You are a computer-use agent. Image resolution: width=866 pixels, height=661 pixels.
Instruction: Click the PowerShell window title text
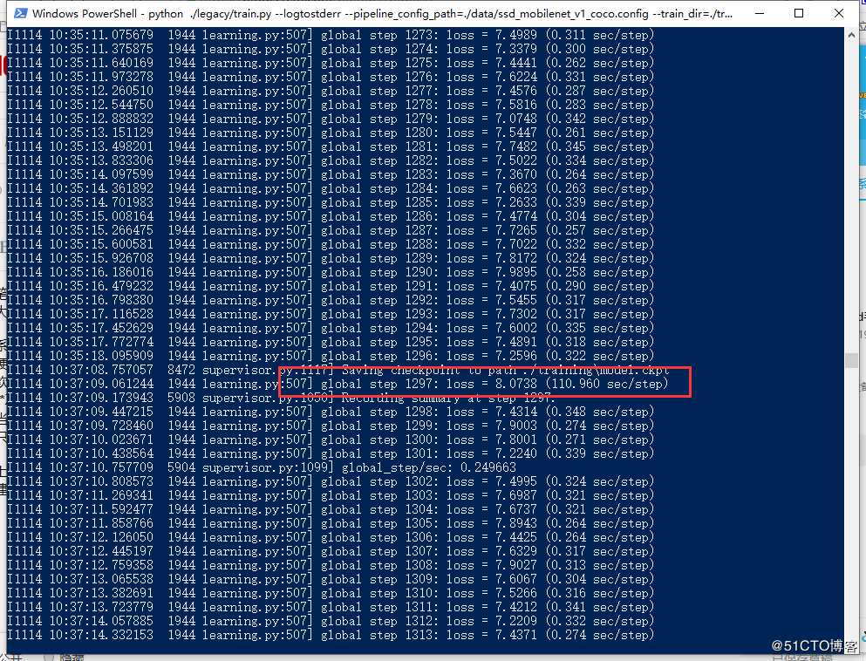point(382,13)
